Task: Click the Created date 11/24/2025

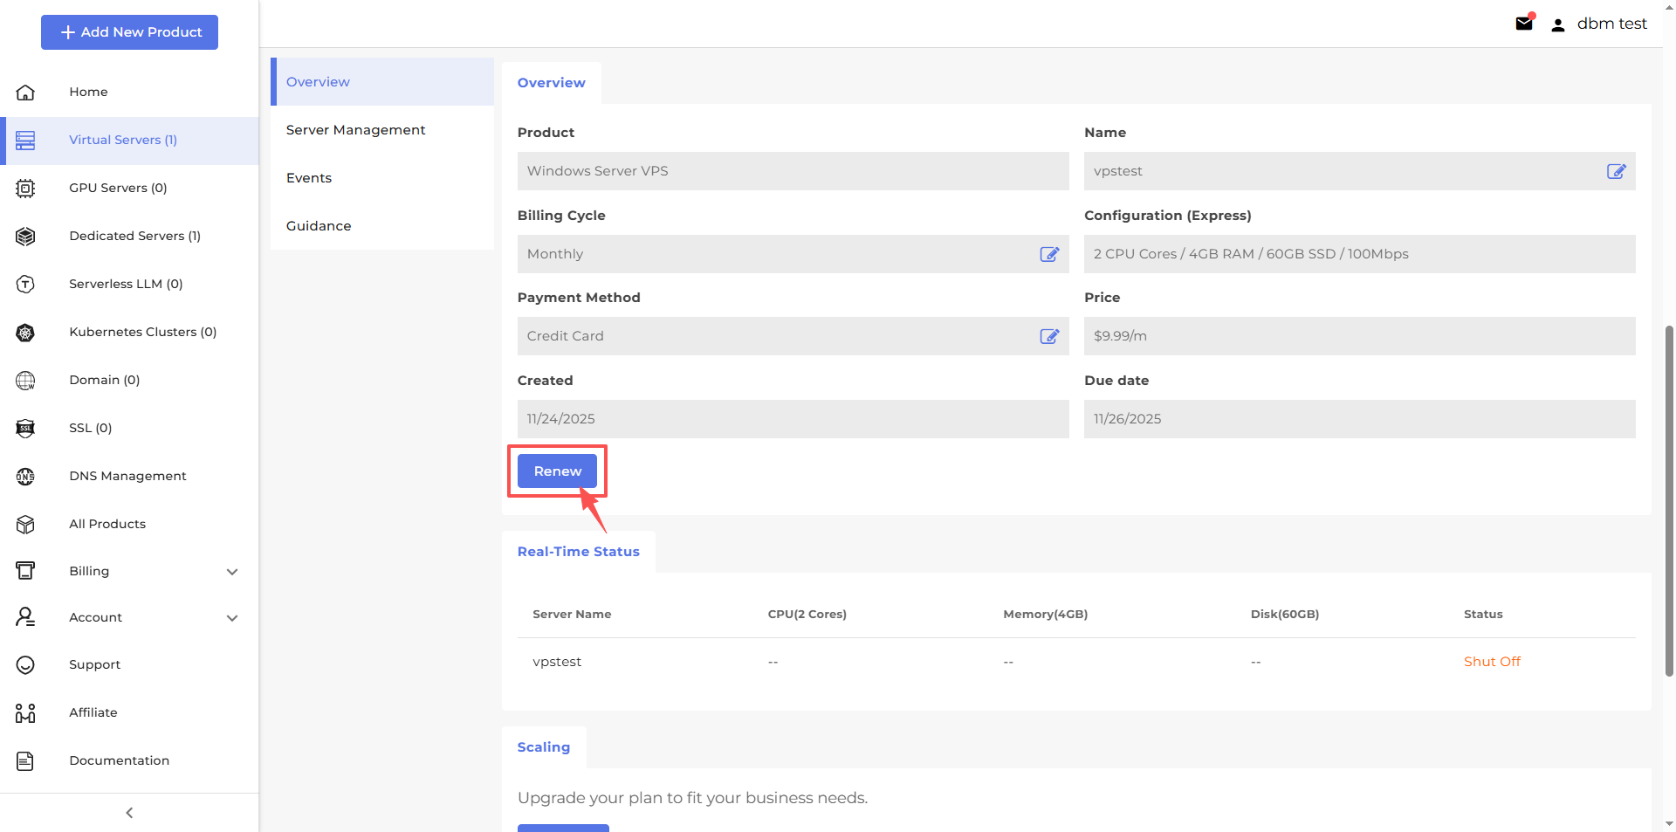Action: (793, 419)
